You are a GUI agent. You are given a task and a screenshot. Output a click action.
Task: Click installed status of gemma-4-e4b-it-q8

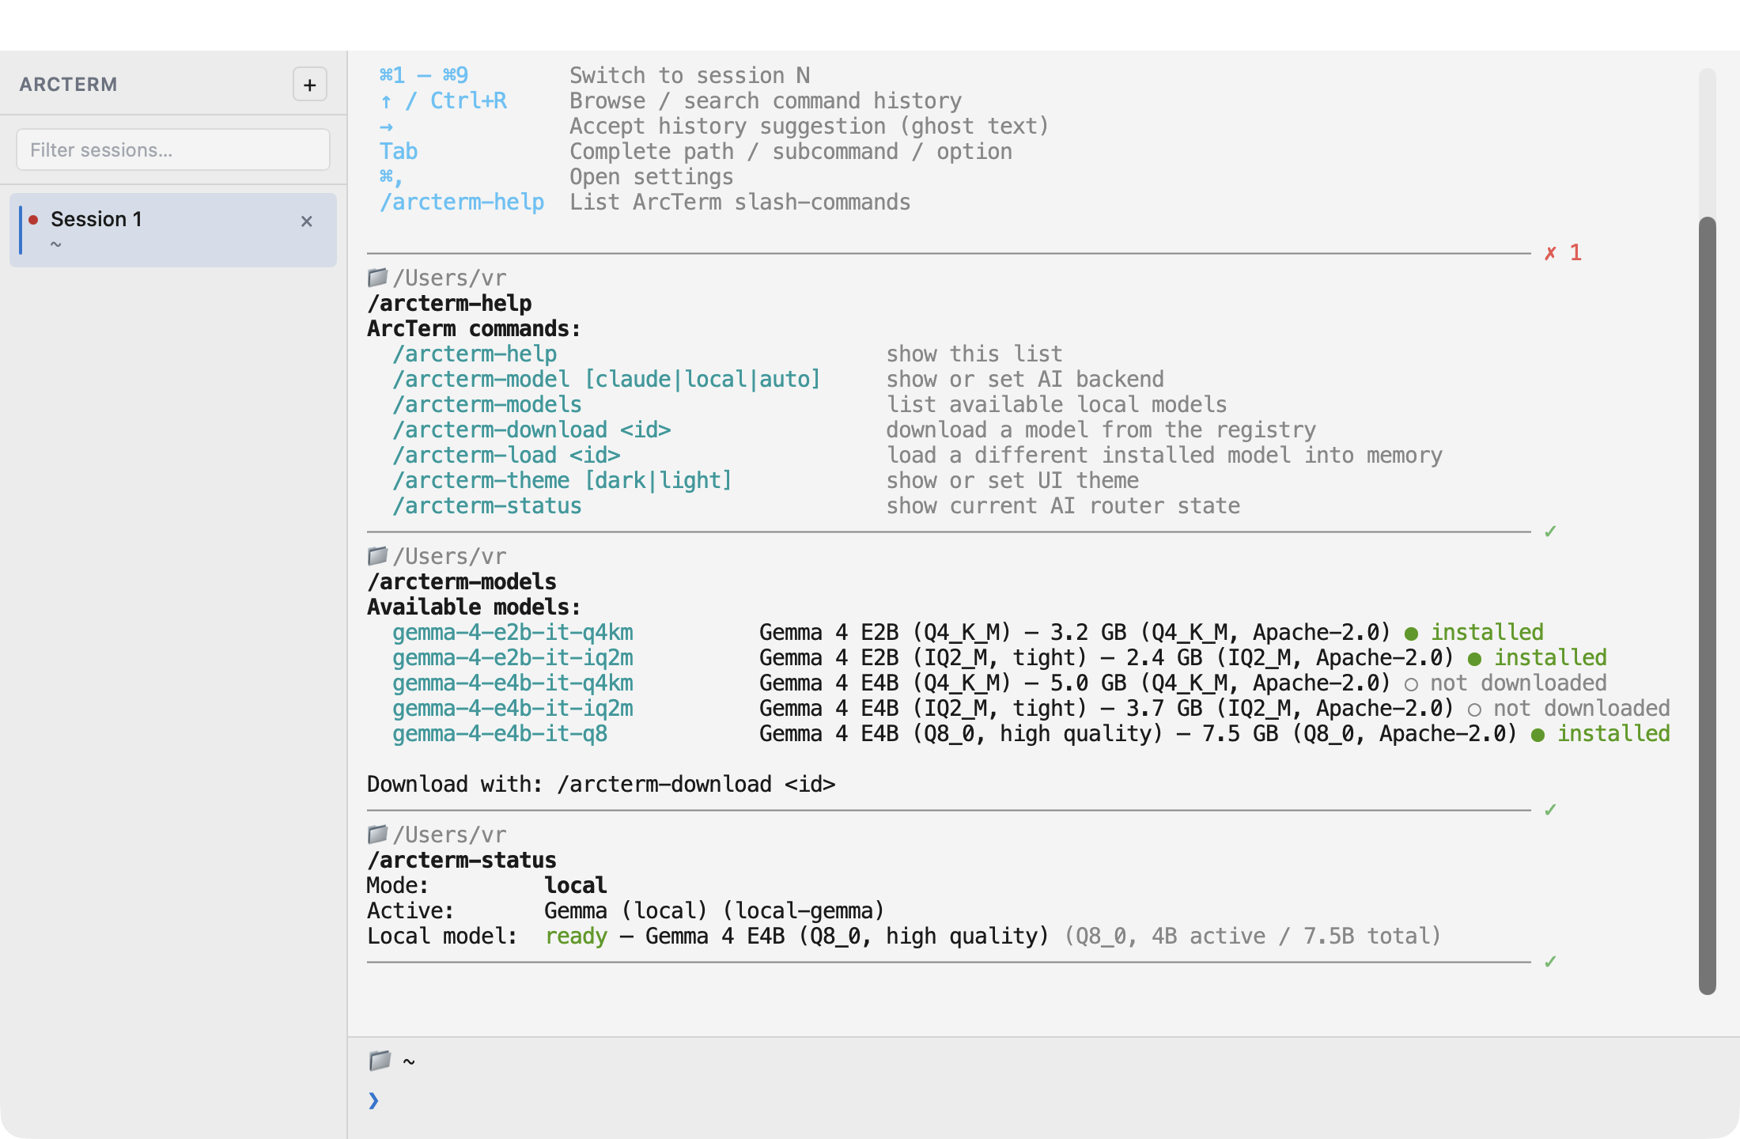click(x=1601, y=734)
